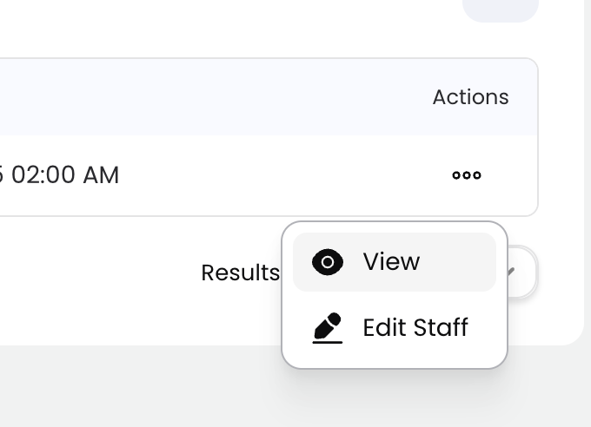The image size is (591, 427).
Task: Click the pencil icon beside Edit Staff
Action: coord(328,328)
